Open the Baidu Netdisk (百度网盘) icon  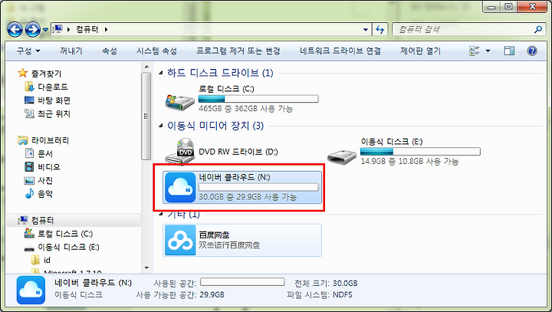point(180,240)
